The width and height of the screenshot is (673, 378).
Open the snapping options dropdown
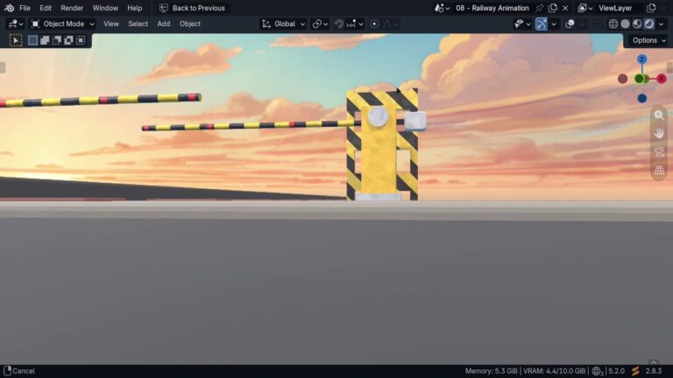pos(355,24)
